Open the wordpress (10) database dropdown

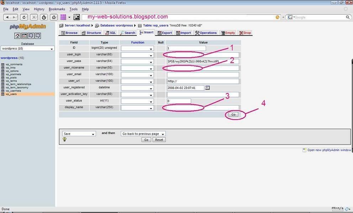coord(27,49)
